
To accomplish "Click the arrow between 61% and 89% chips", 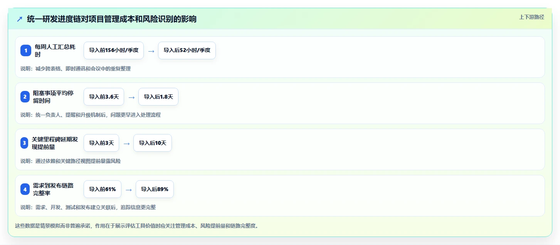I will tap(129, 190).
